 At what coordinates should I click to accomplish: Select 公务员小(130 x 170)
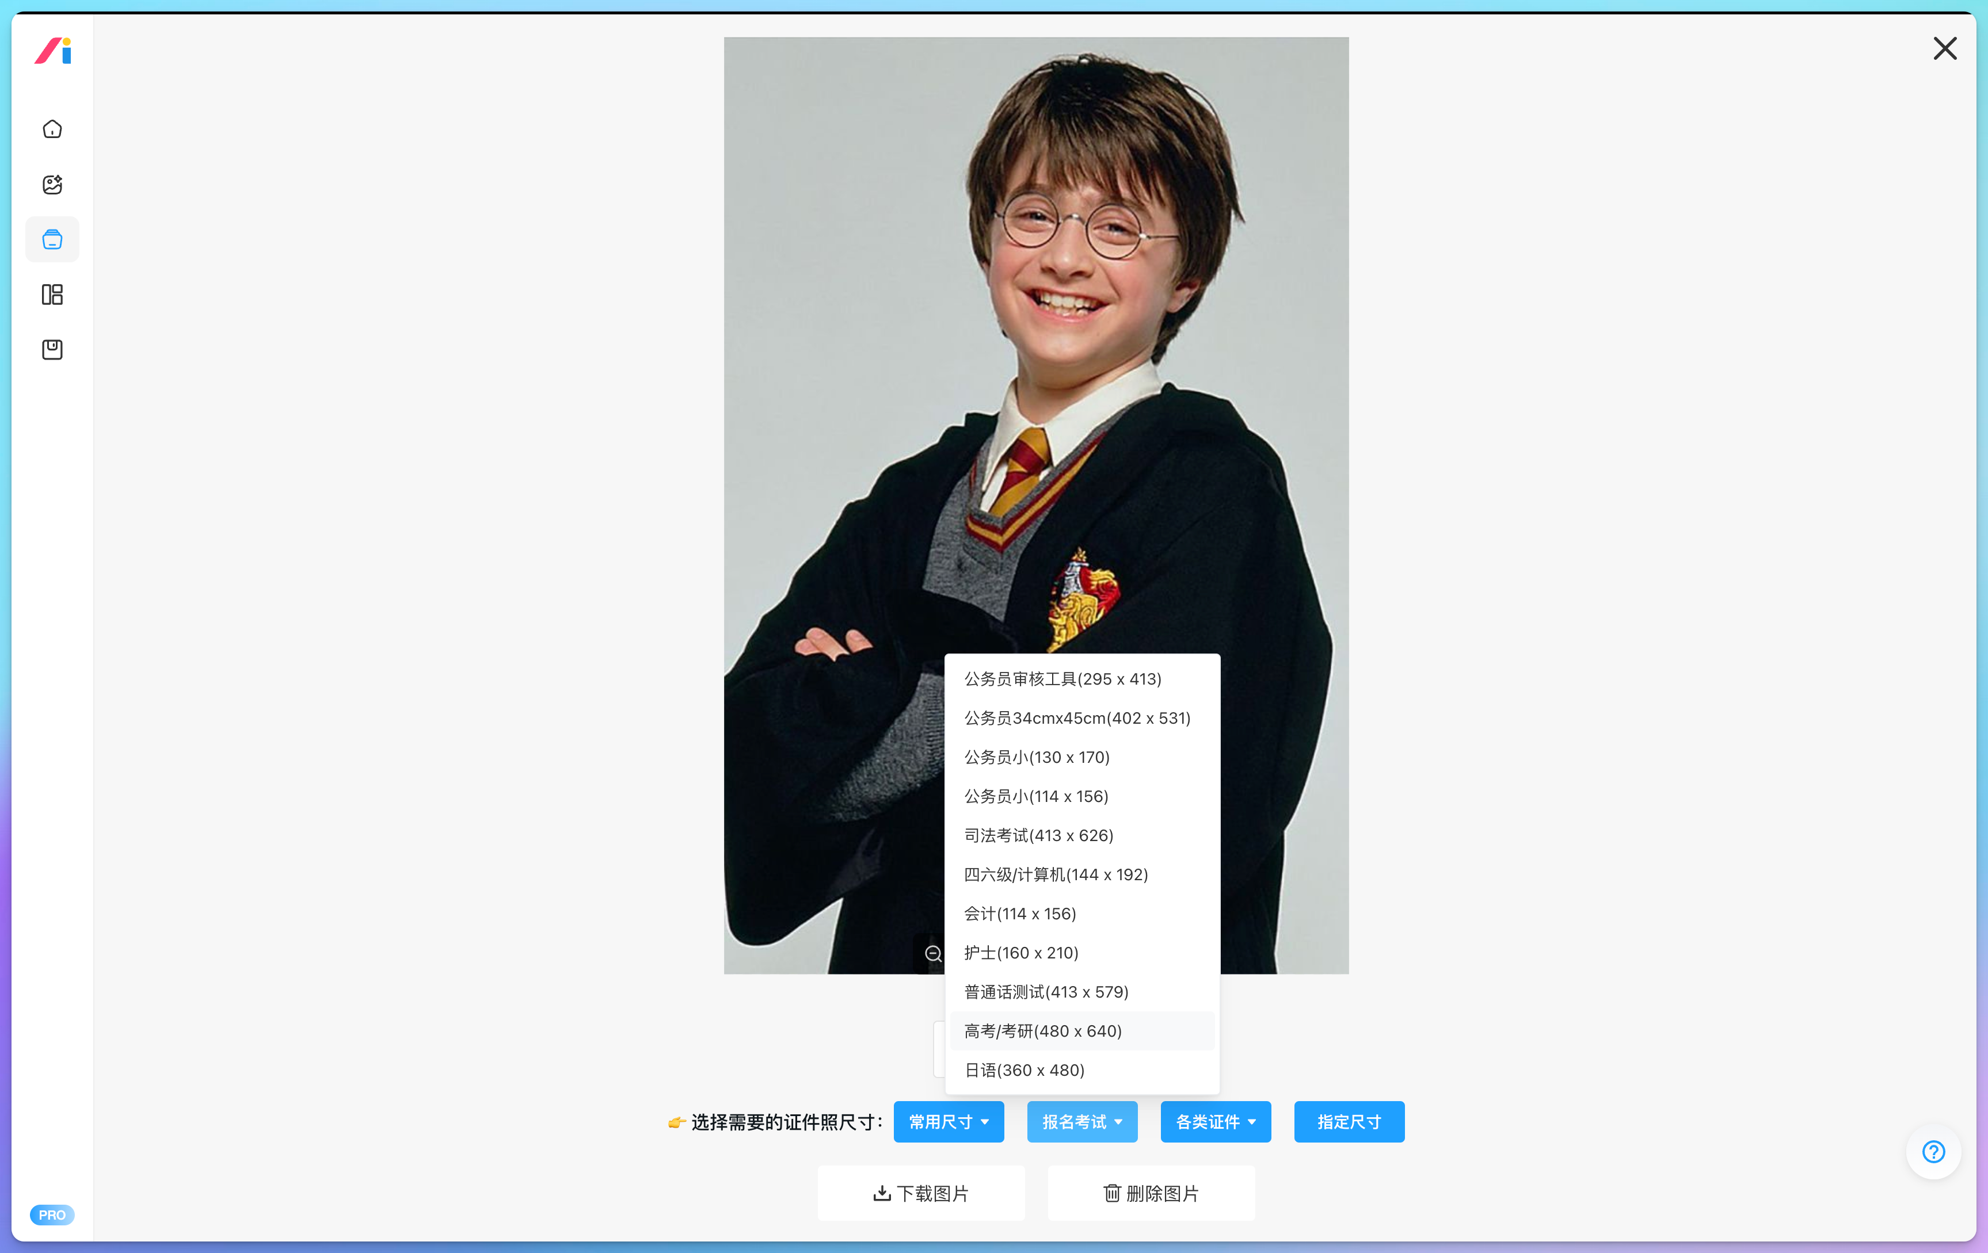tap(1081, 757)
